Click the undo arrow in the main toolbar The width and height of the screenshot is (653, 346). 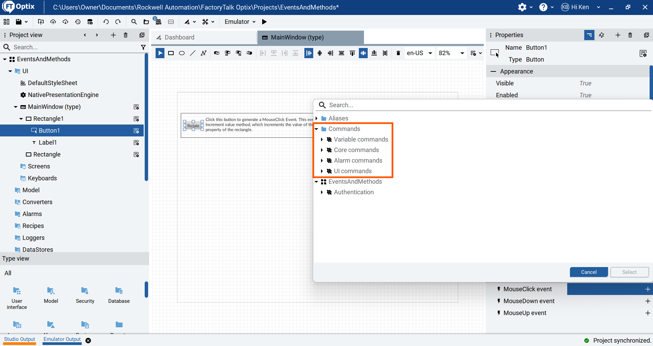pyautogui.click(x=106, y=22)
